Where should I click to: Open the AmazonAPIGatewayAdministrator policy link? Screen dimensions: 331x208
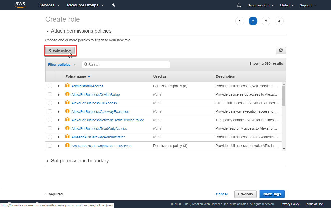98,137
